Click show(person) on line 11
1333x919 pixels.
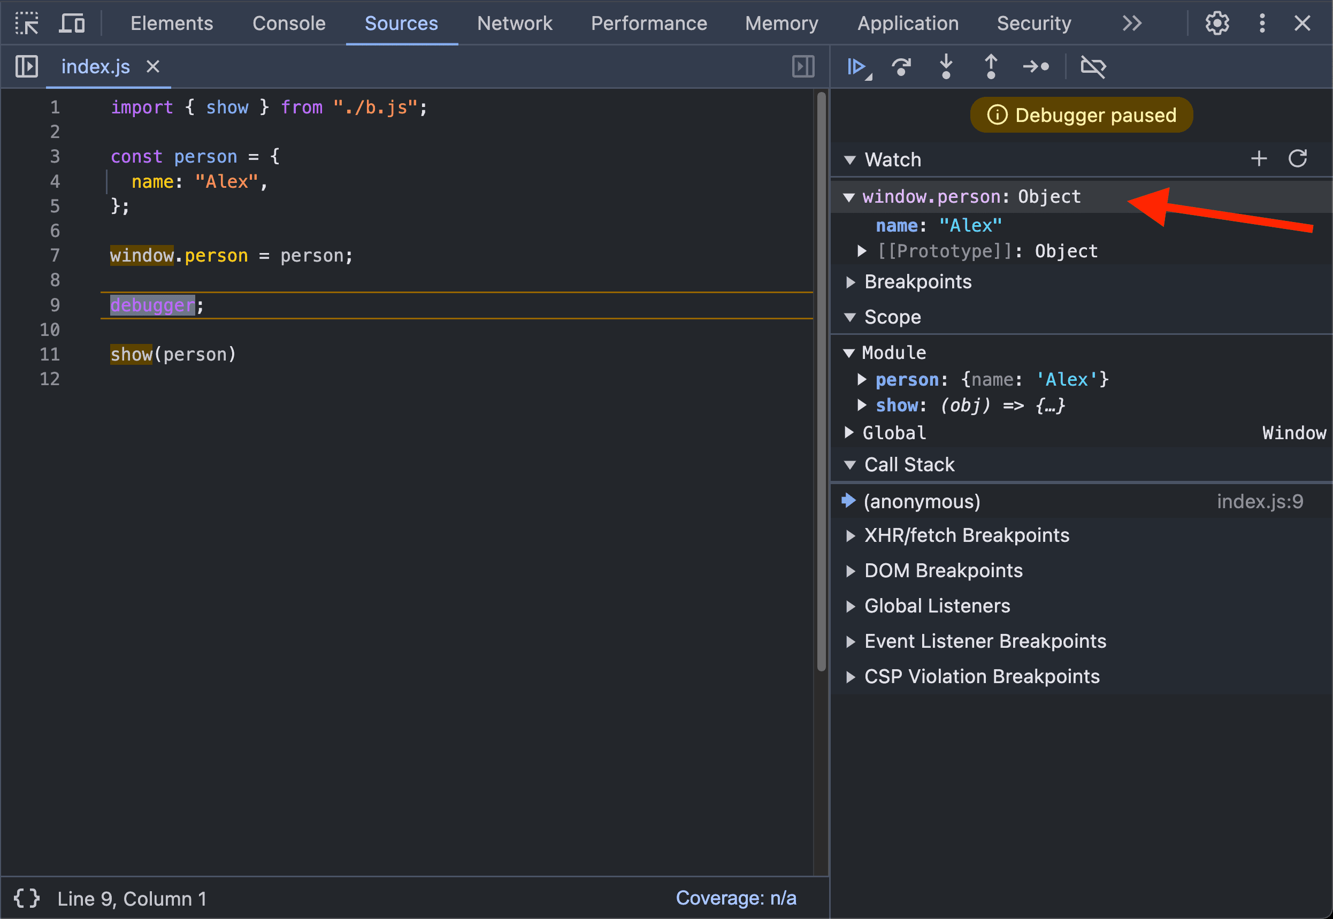[x=173, y=354]
